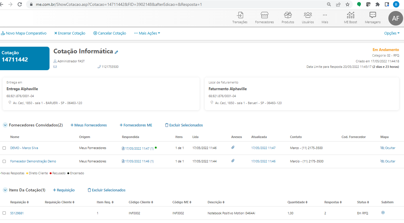
Task: Click the add Requisição button
Action: tap(64, 190)
